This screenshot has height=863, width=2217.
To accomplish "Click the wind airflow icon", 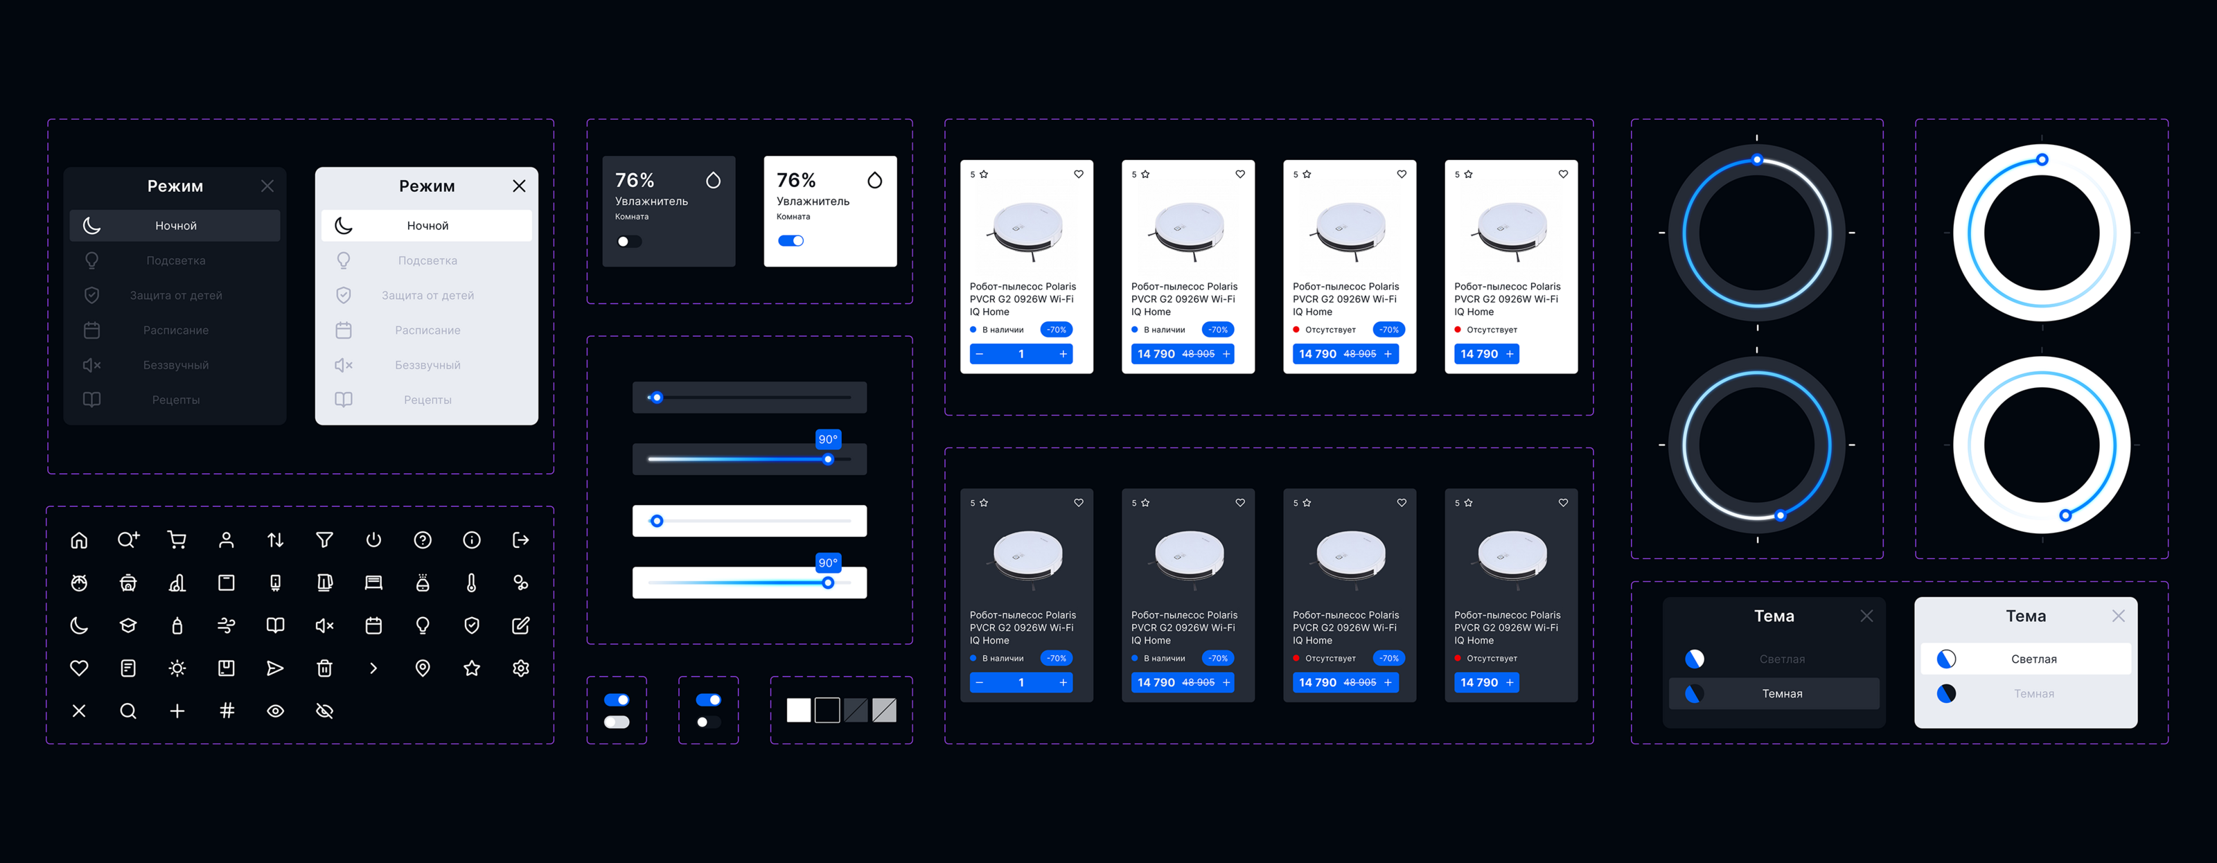I will (227, 625).
